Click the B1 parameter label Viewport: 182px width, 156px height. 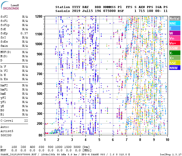[2, 115]
